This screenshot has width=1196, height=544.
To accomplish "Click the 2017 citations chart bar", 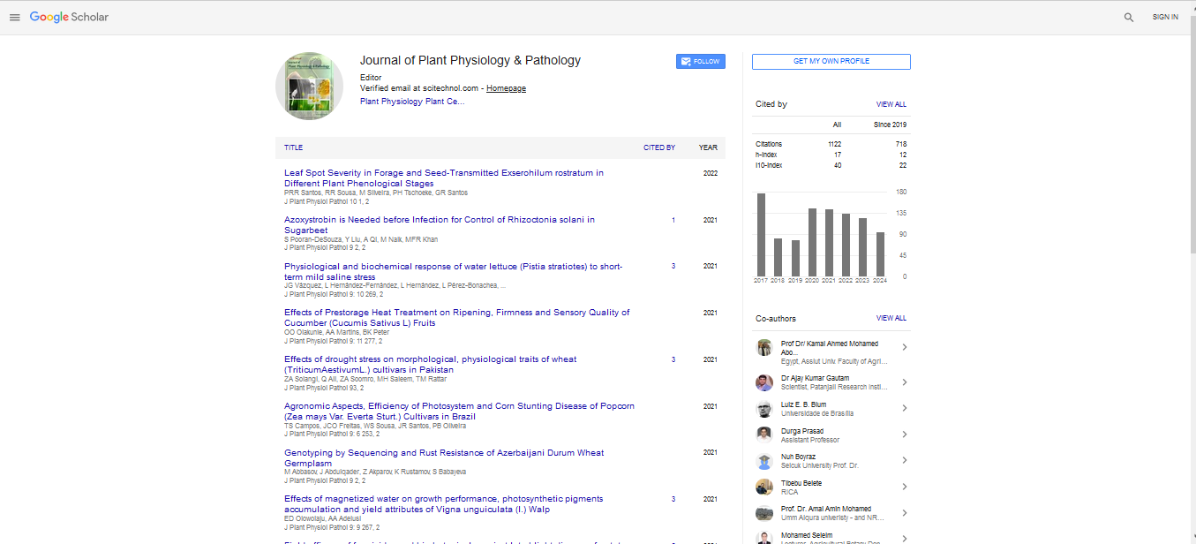I will [761, 235].
